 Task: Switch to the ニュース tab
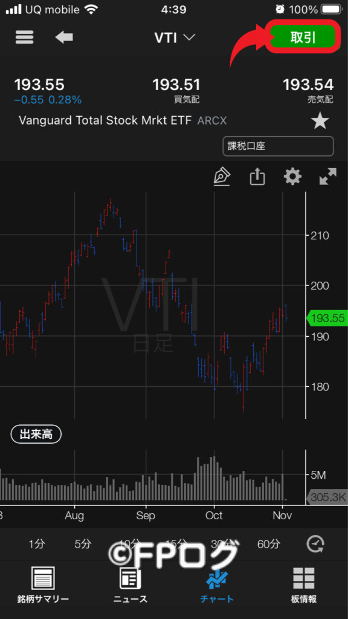pos(130,585)
